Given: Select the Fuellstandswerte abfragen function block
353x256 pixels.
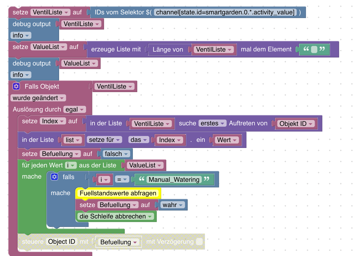Looking at the screenshot, I should tap(118, 193).
